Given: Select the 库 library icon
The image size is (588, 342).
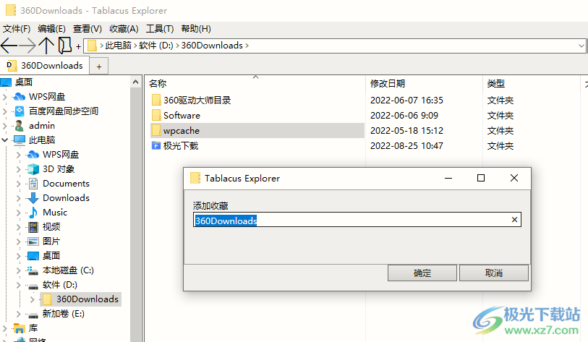Looking at the screenshot, I should click(20, 328).
